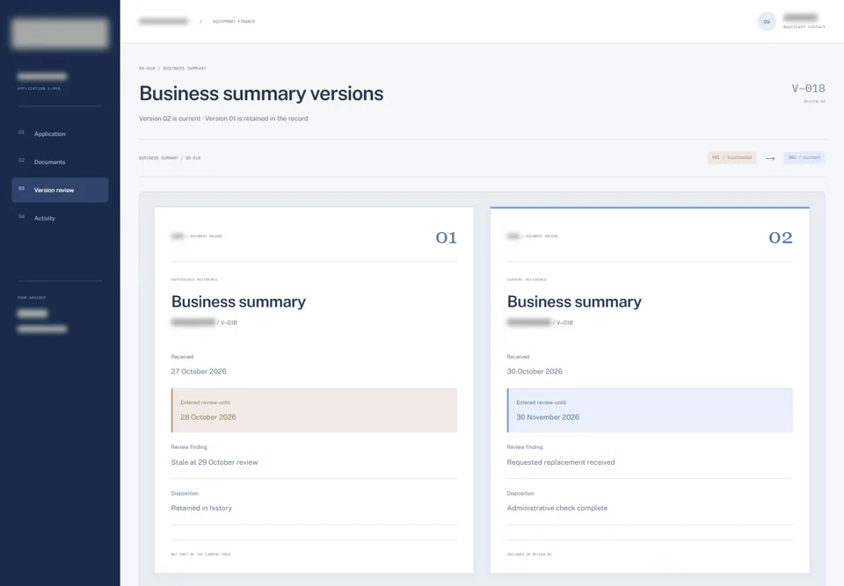Click the "Business summary" title in card 01
844x586 pixels.
click(238, 302)
